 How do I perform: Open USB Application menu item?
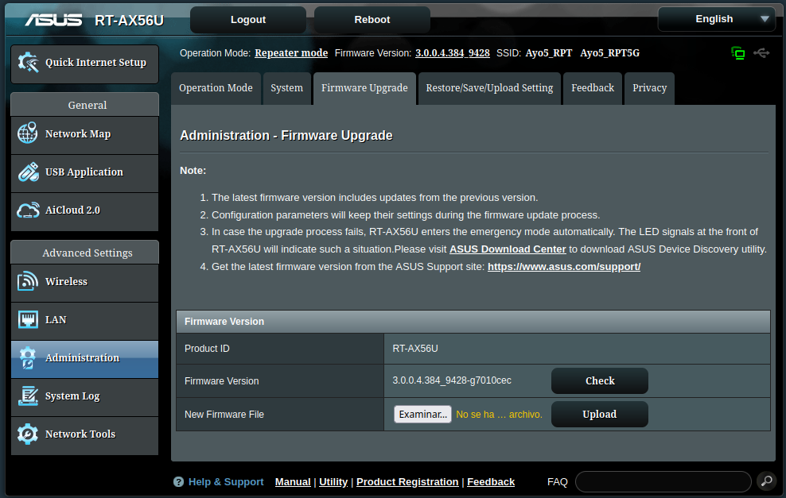(x=84, y=172)
